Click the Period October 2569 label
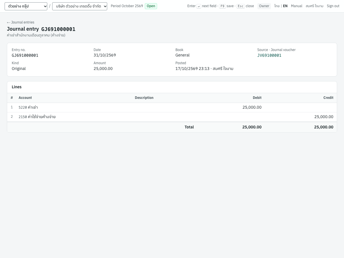Viewport: 344px width, 258px height. [127, 6]
